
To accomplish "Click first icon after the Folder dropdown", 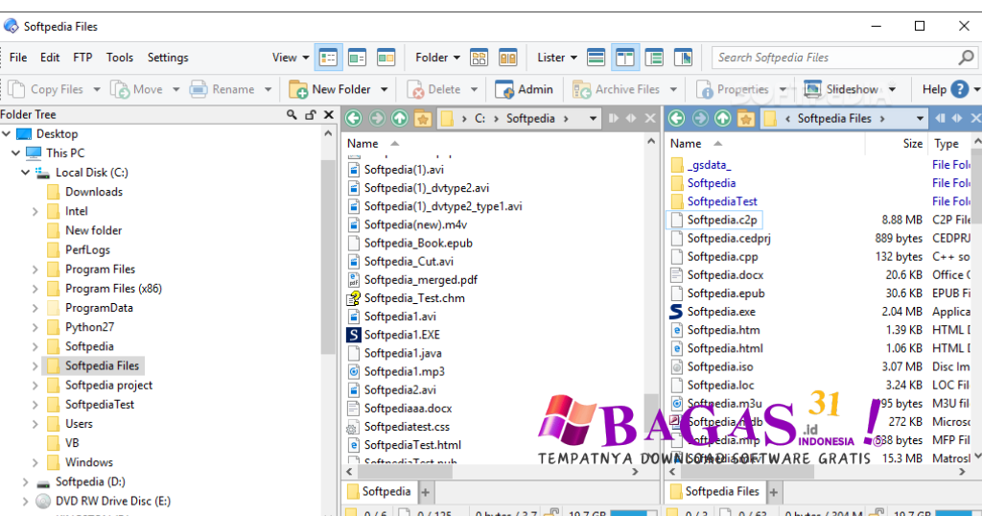I will 479,58.
